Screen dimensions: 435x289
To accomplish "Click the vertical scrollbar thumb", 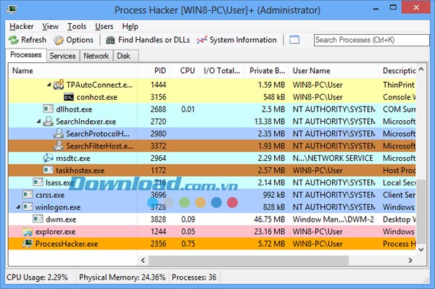I will tap(421, 211).
